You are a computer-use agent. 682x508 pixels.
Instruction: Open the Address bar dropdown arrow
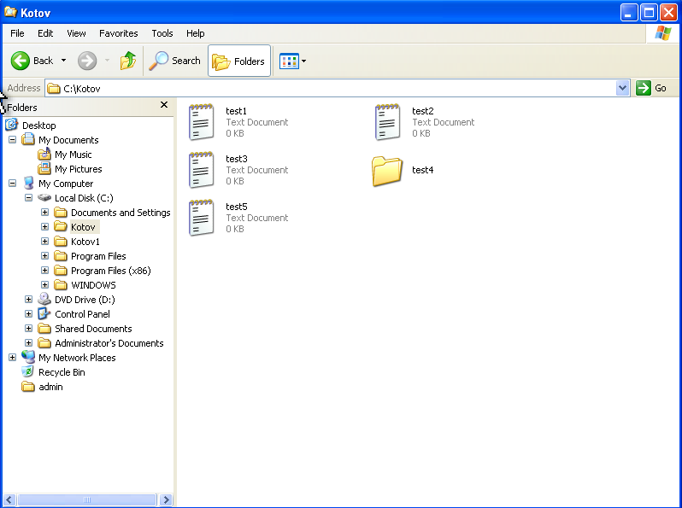[x=622, y=88]
